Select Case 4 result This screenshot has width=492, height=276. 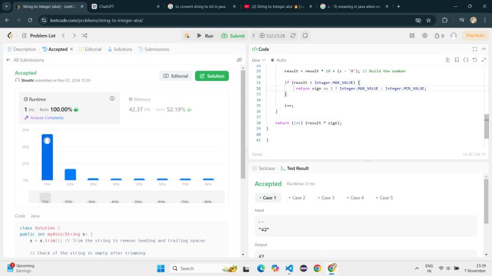coord(355,197)
